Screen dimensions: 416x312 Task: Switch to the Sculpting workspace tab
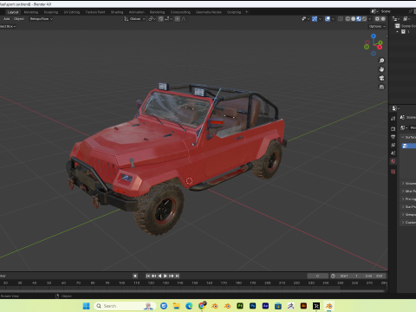point(51,12)
